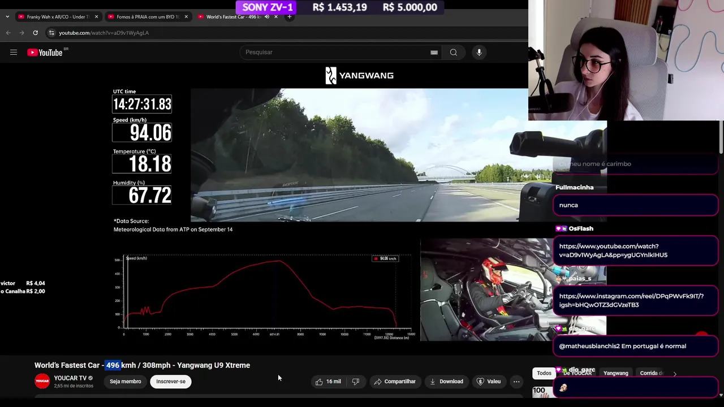Open the on-screen keyboard icon in search

pos(434,53)
